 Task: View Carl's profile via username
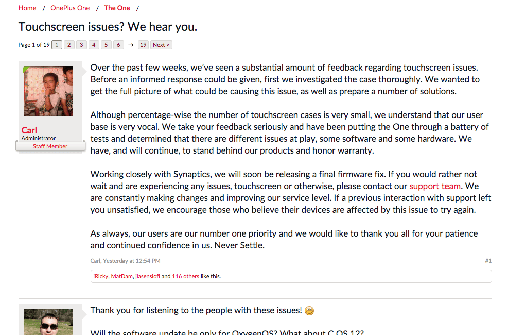click(29, 130)
